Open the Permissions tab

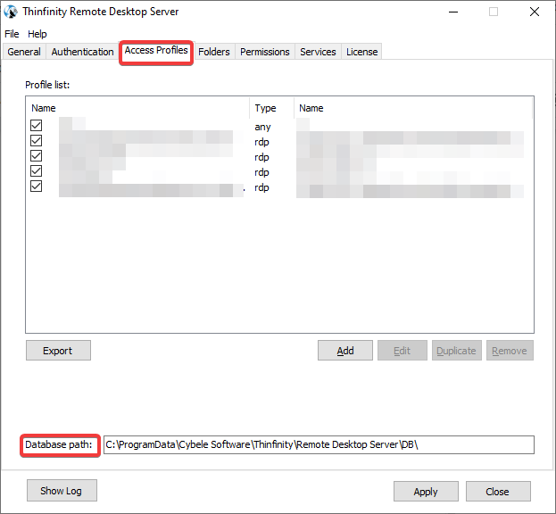pyautogui.click(x=265, y=52)
